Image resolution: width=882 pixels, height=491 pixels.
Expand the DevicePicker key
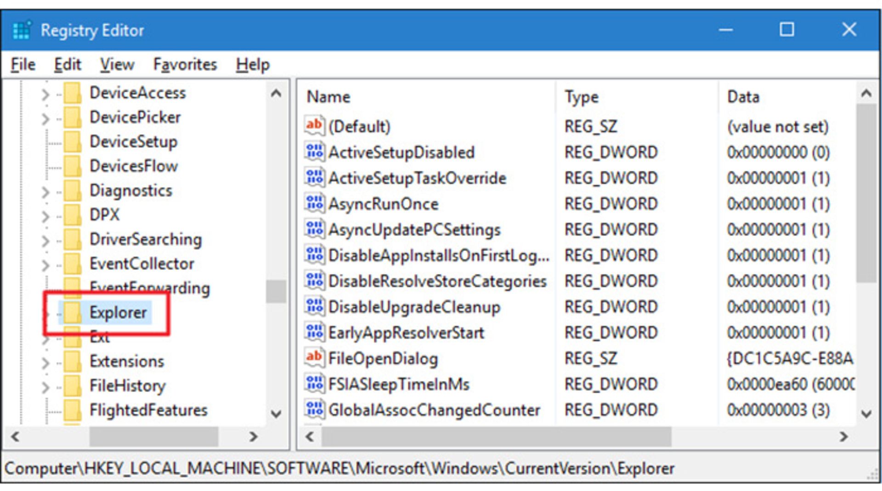pos(45,119)
